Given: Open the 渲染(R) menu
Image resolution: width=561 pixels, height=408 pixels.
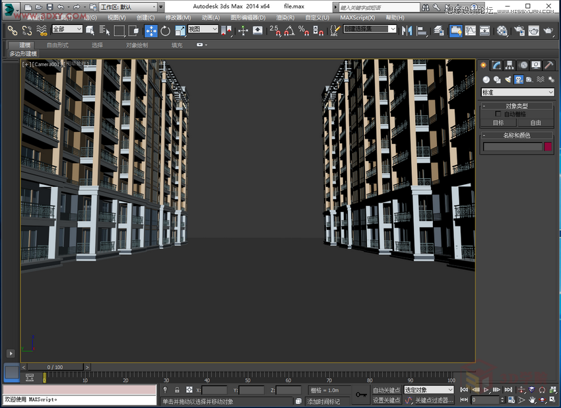Looking at the screenshot, I should tap(284, 18).
